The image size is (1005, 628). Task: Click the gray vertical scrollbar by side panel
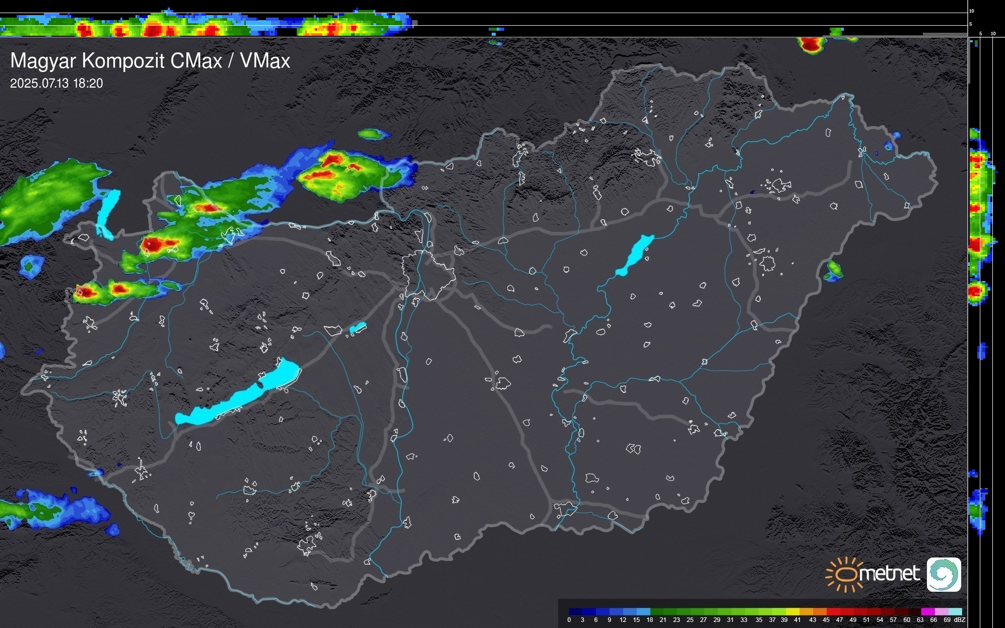pos(969,60)
